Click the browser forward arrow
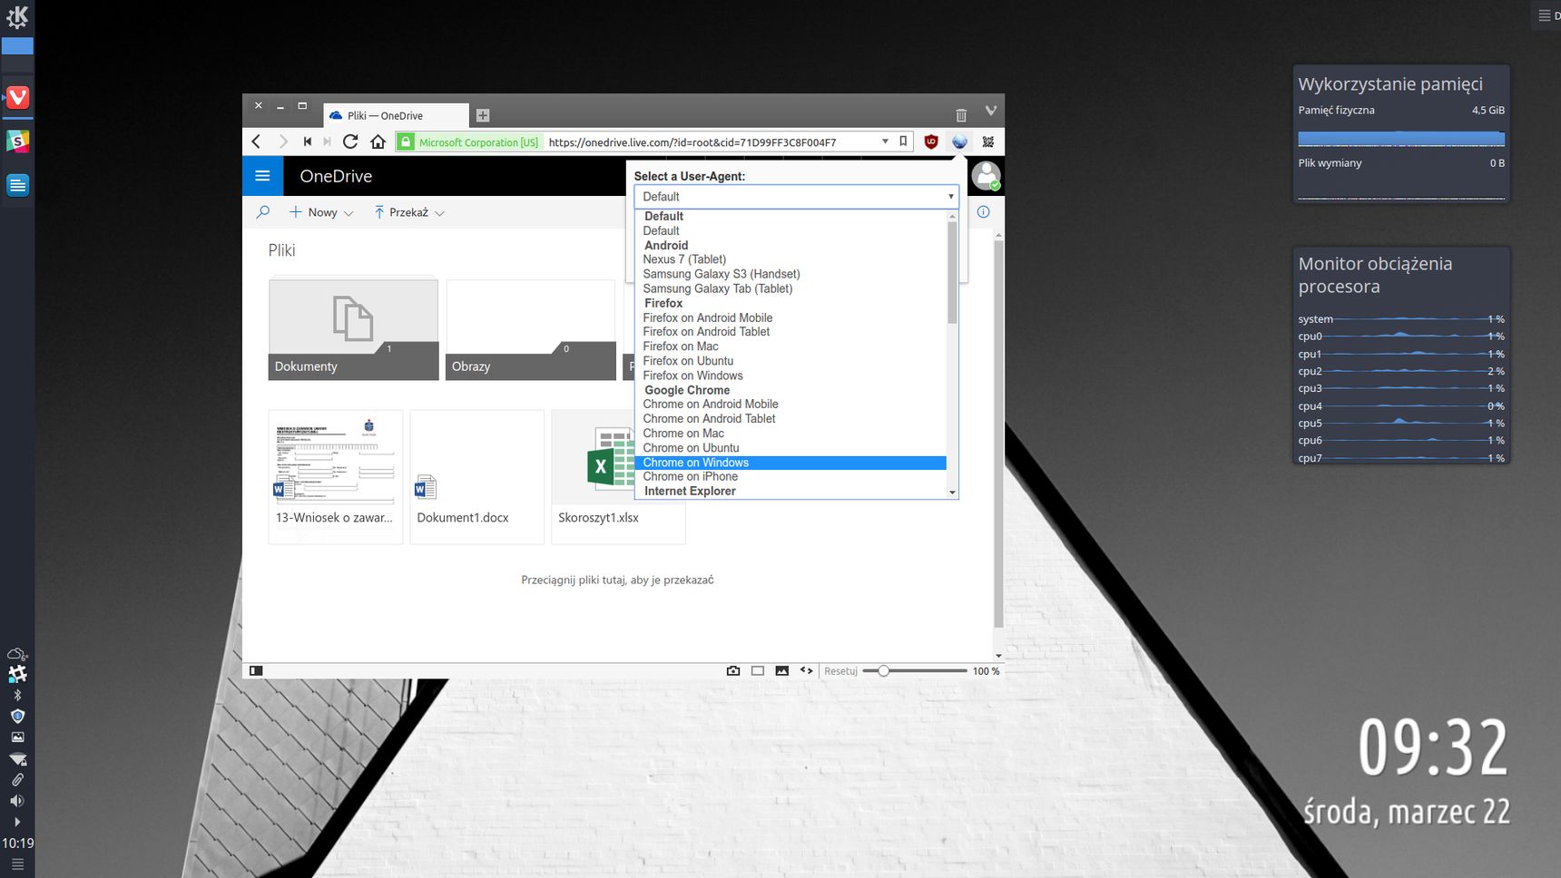The width and height of the screenshot is (1561, 878). pyautogui.click(x=282, y=141)
